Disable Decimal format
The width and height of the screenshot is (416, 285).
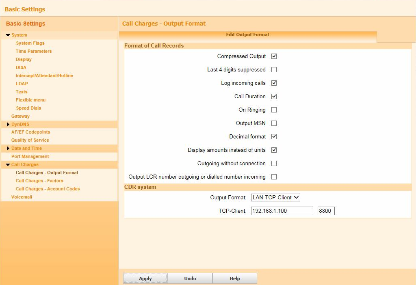(274, 136)
